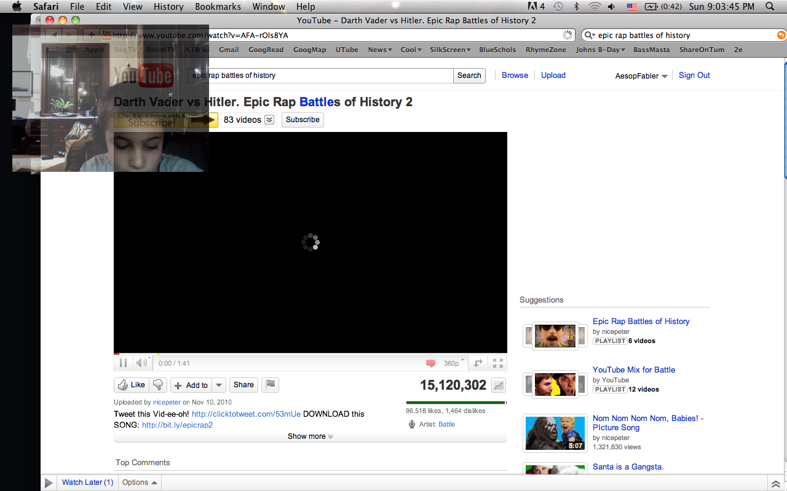Click the battery status icon

(651, 7)
